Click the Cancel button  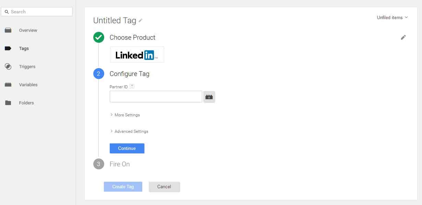click(x=164, y=187)
